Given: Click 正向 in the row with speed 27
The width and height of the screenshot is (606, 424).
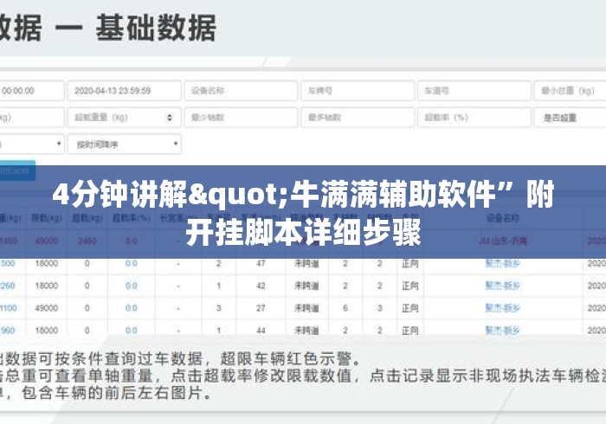Looking at the screenshot, I should [410, 308].
